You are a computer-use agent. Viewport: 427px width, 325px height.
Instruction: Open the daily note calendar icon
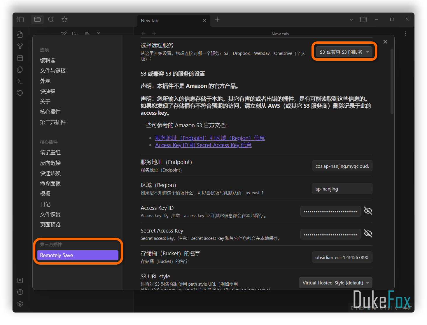[20, 58]
